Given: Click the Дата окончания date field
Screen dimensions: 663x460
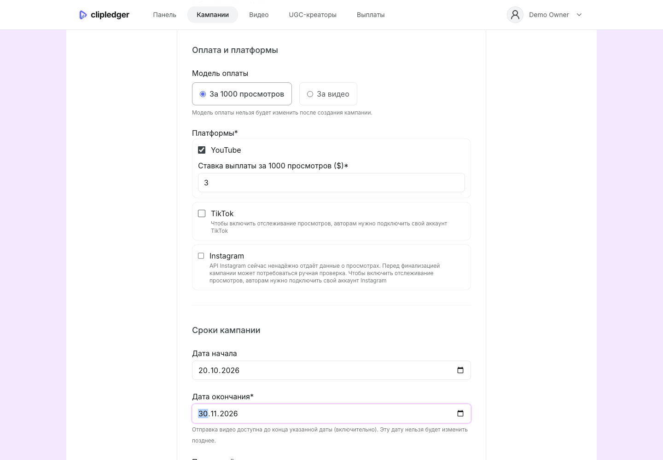Looking at the screenshot, I should click(331, 414).
